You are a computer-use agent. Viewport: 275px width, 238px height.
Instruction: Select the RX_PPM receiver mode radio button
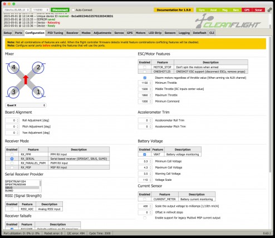[12, 154]
